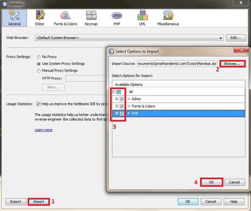Click the icon in Select Options to Import title

[111, 51]
